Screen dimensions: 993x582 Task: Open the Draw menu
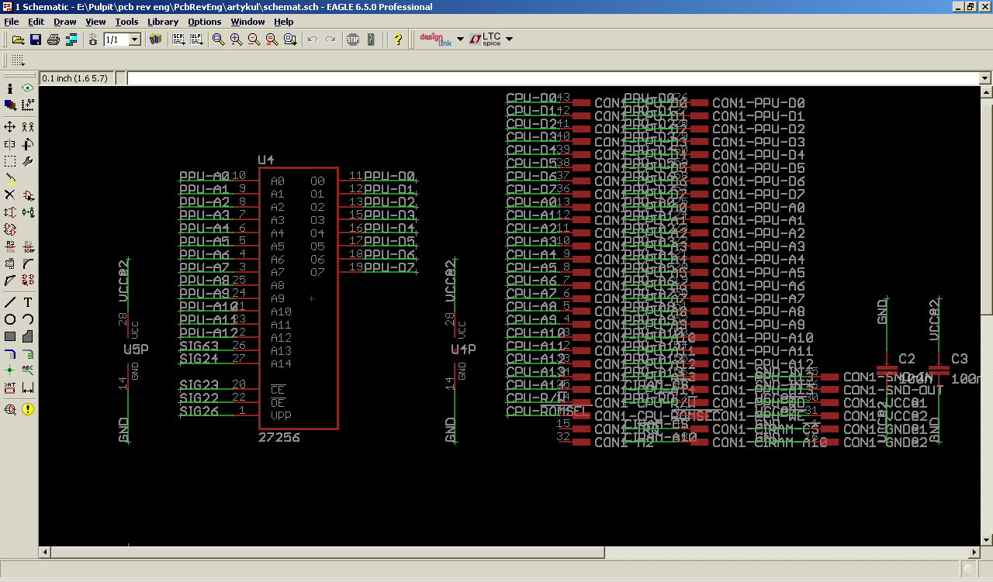65,22
